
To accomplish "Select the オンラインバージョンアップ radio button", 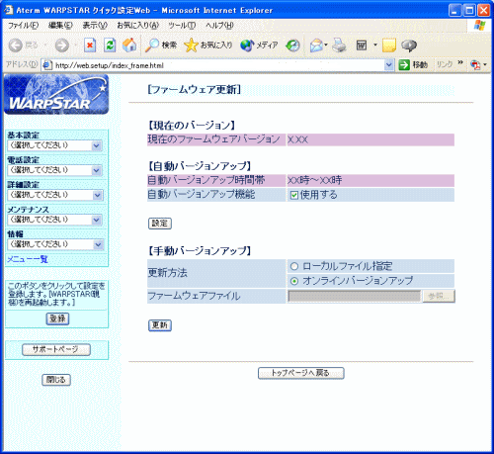I will pyautogui.click(x=294, y=281).
